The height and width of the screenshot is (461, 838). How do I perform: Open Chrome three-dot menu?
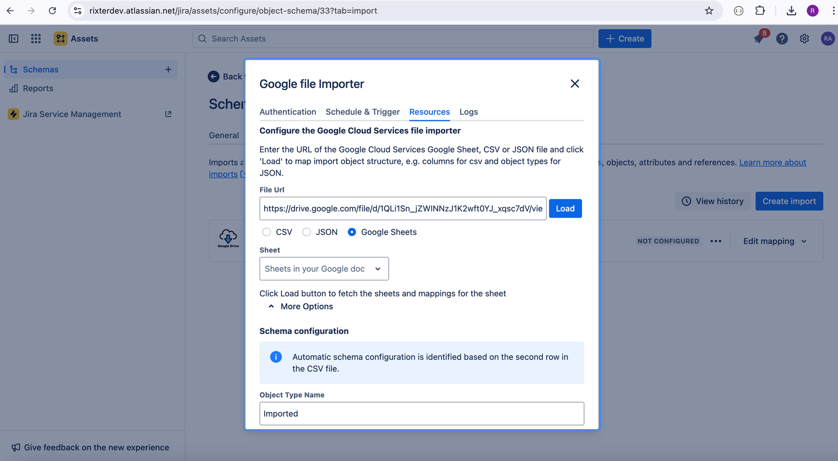click(833, 10)
